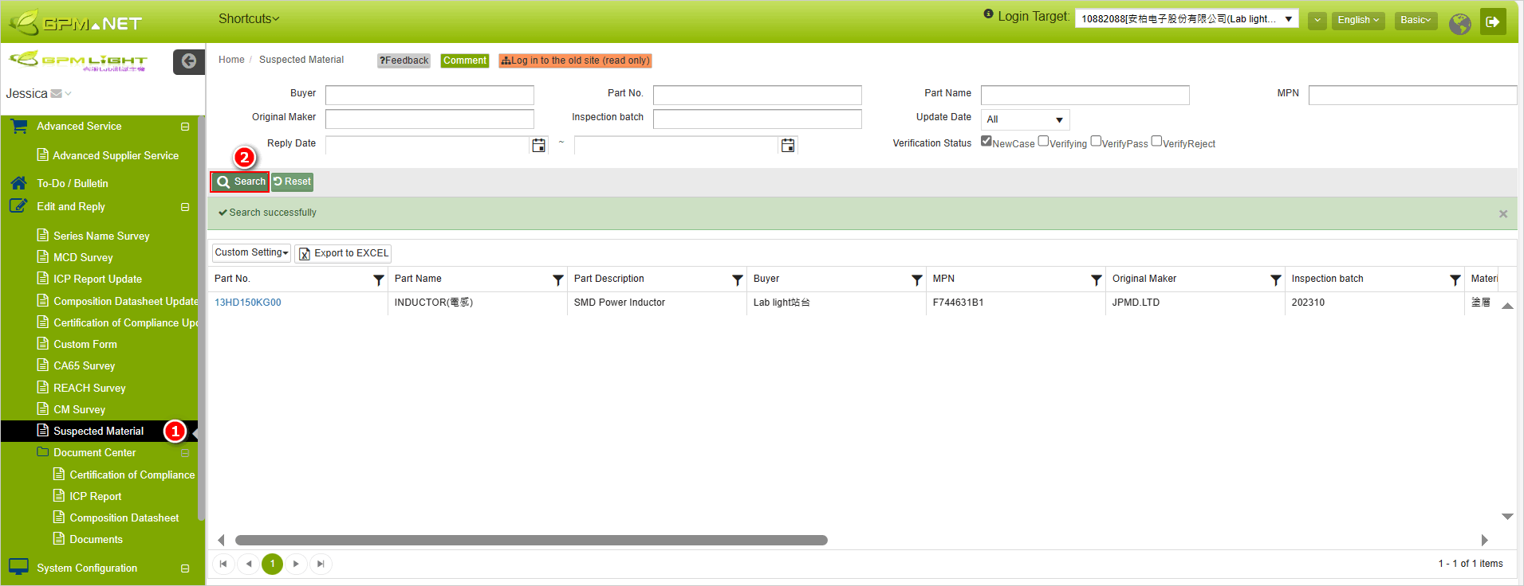Click the logout icon at top right

pos(1494,21)
